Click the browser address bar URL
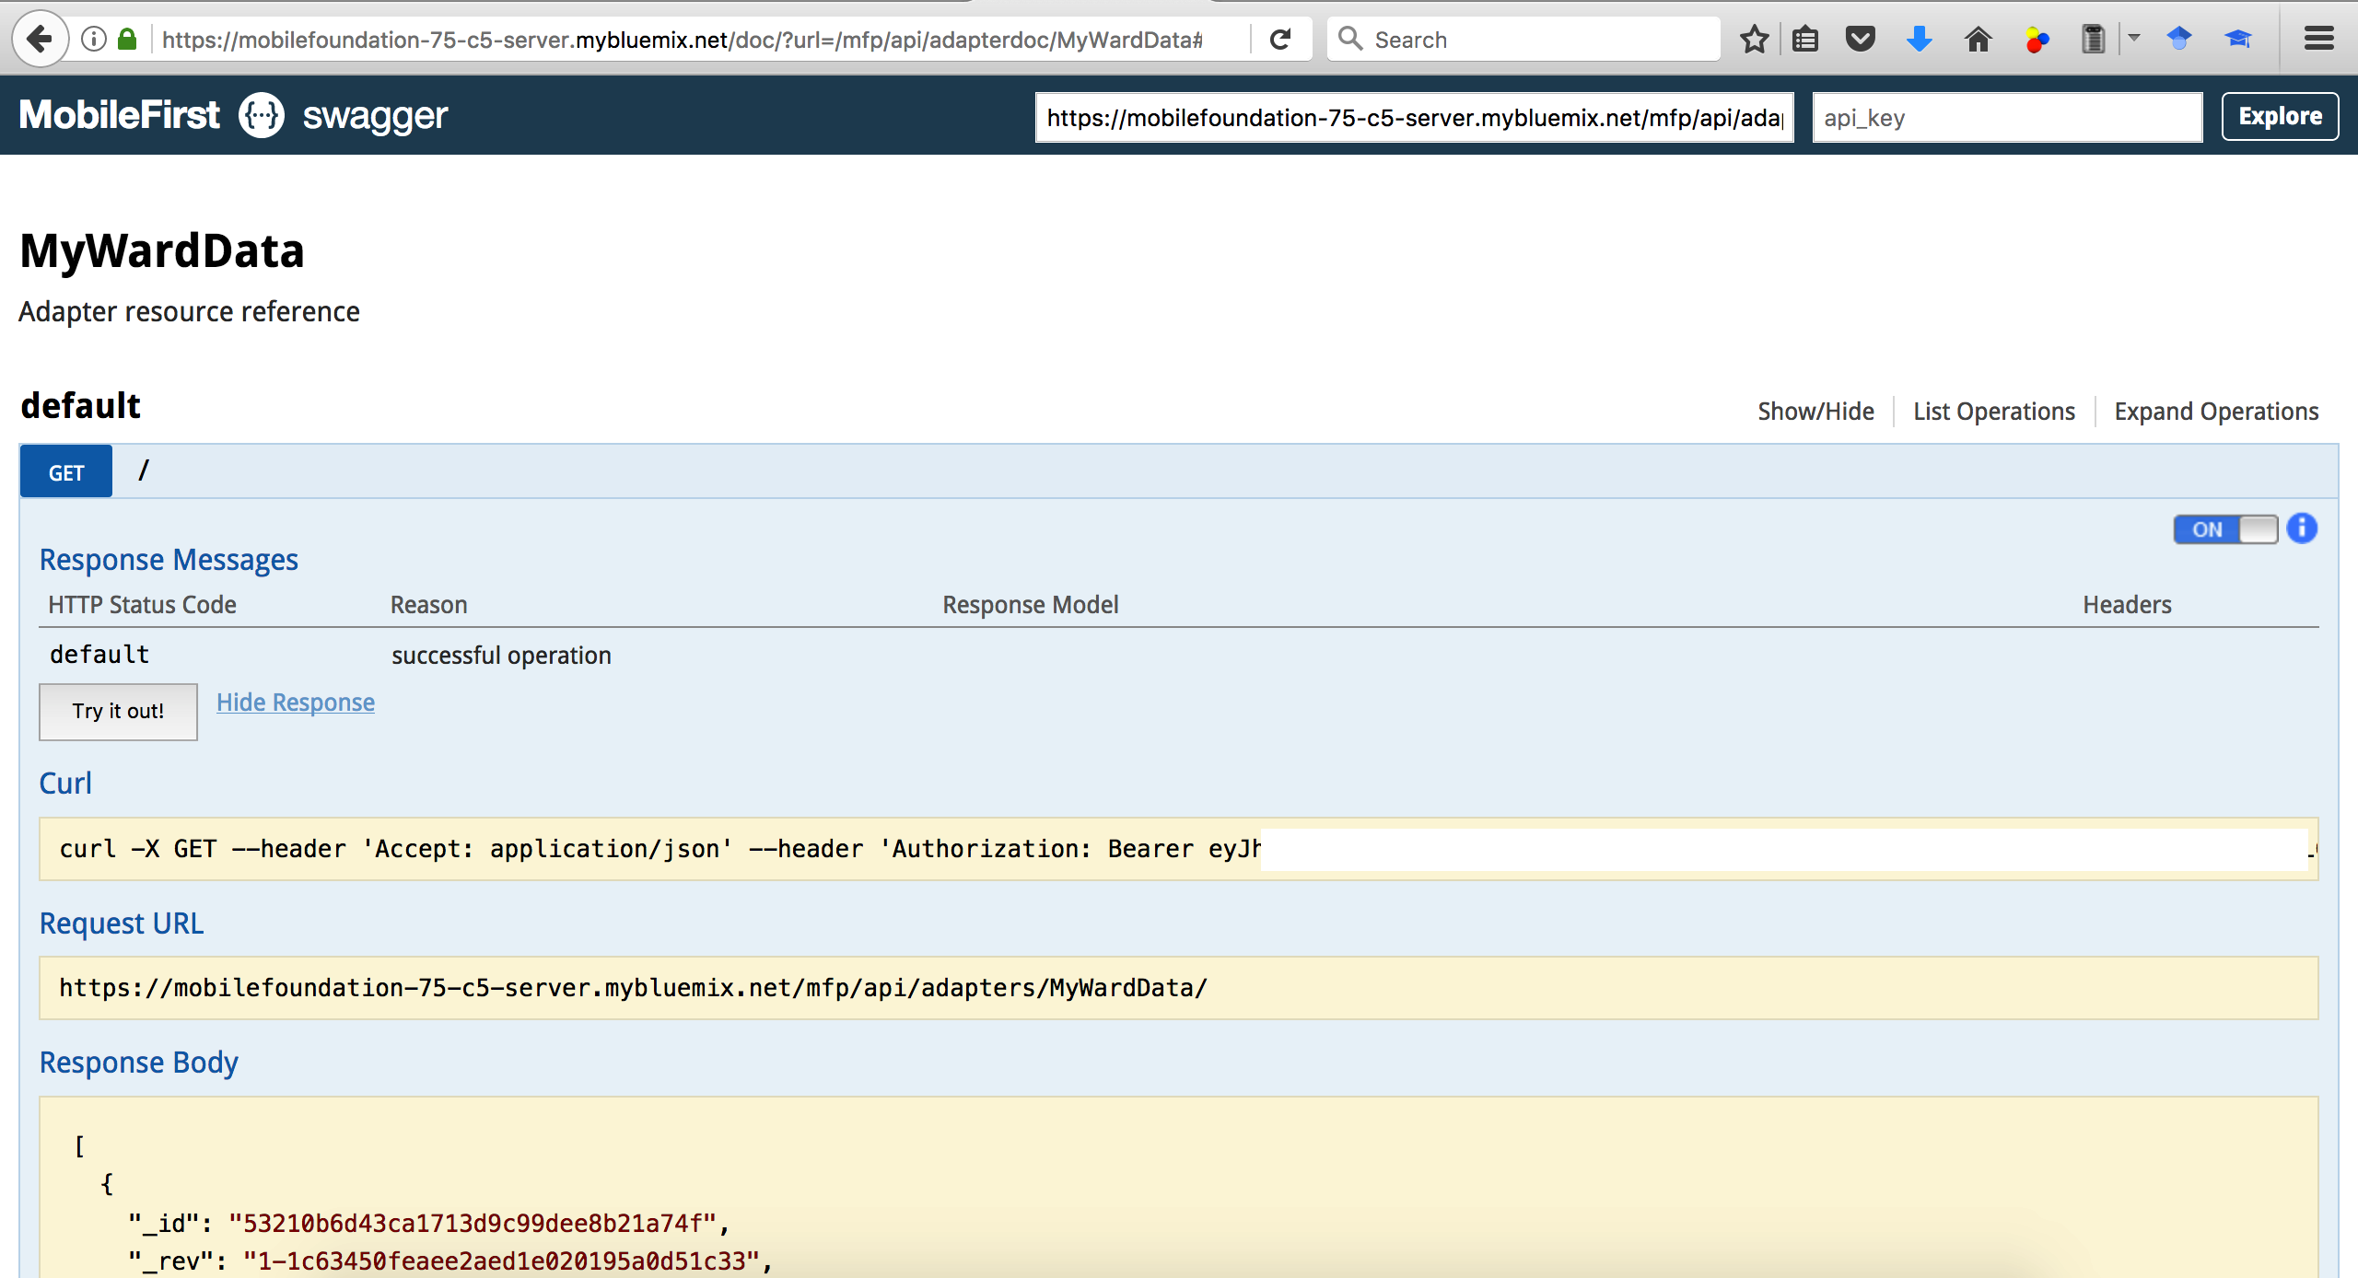 (682, 40)
